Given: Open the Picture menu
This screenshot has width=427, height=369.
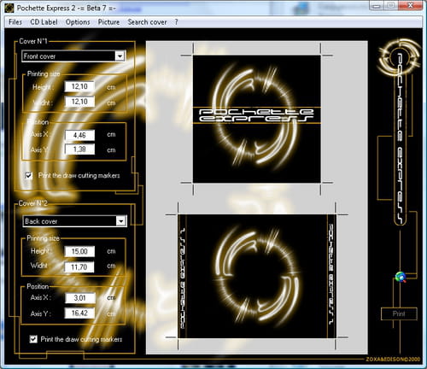Looking at the screenshot, I should point(108,22).
